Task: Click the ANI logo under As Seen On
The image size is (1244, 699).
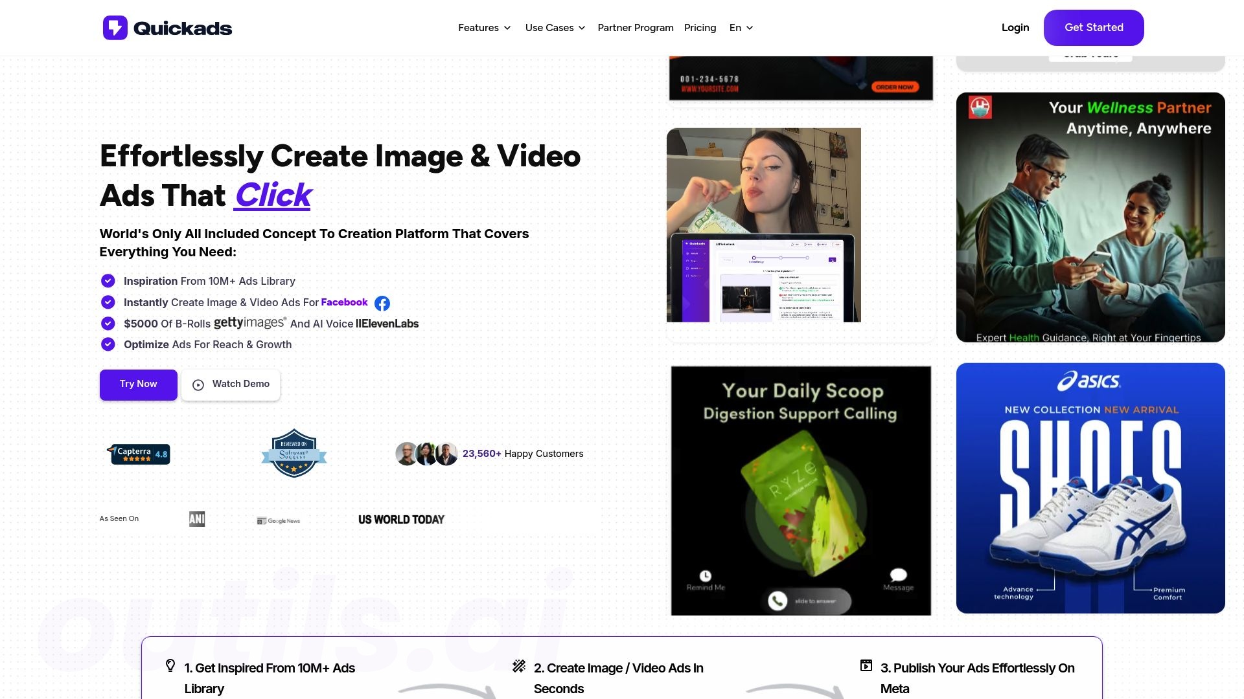Action: point(197,519)
